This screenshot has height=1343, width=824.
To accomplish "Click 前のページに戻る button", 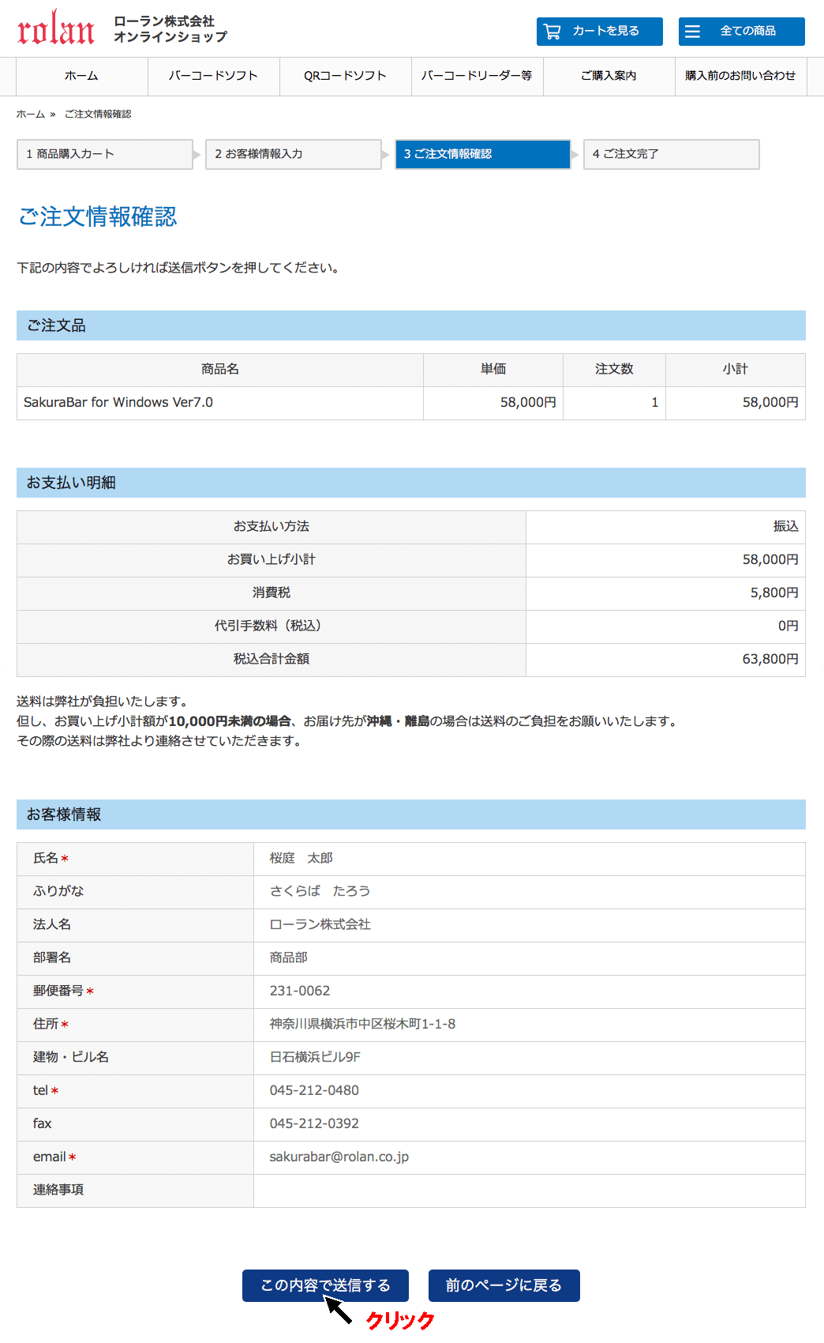I will (x=504, y=1285).
